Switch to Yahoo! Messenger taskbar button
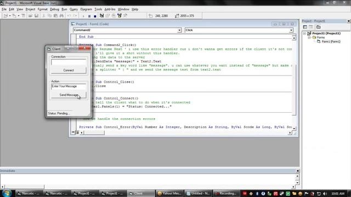The image size is (351, 197). (169, 193)
